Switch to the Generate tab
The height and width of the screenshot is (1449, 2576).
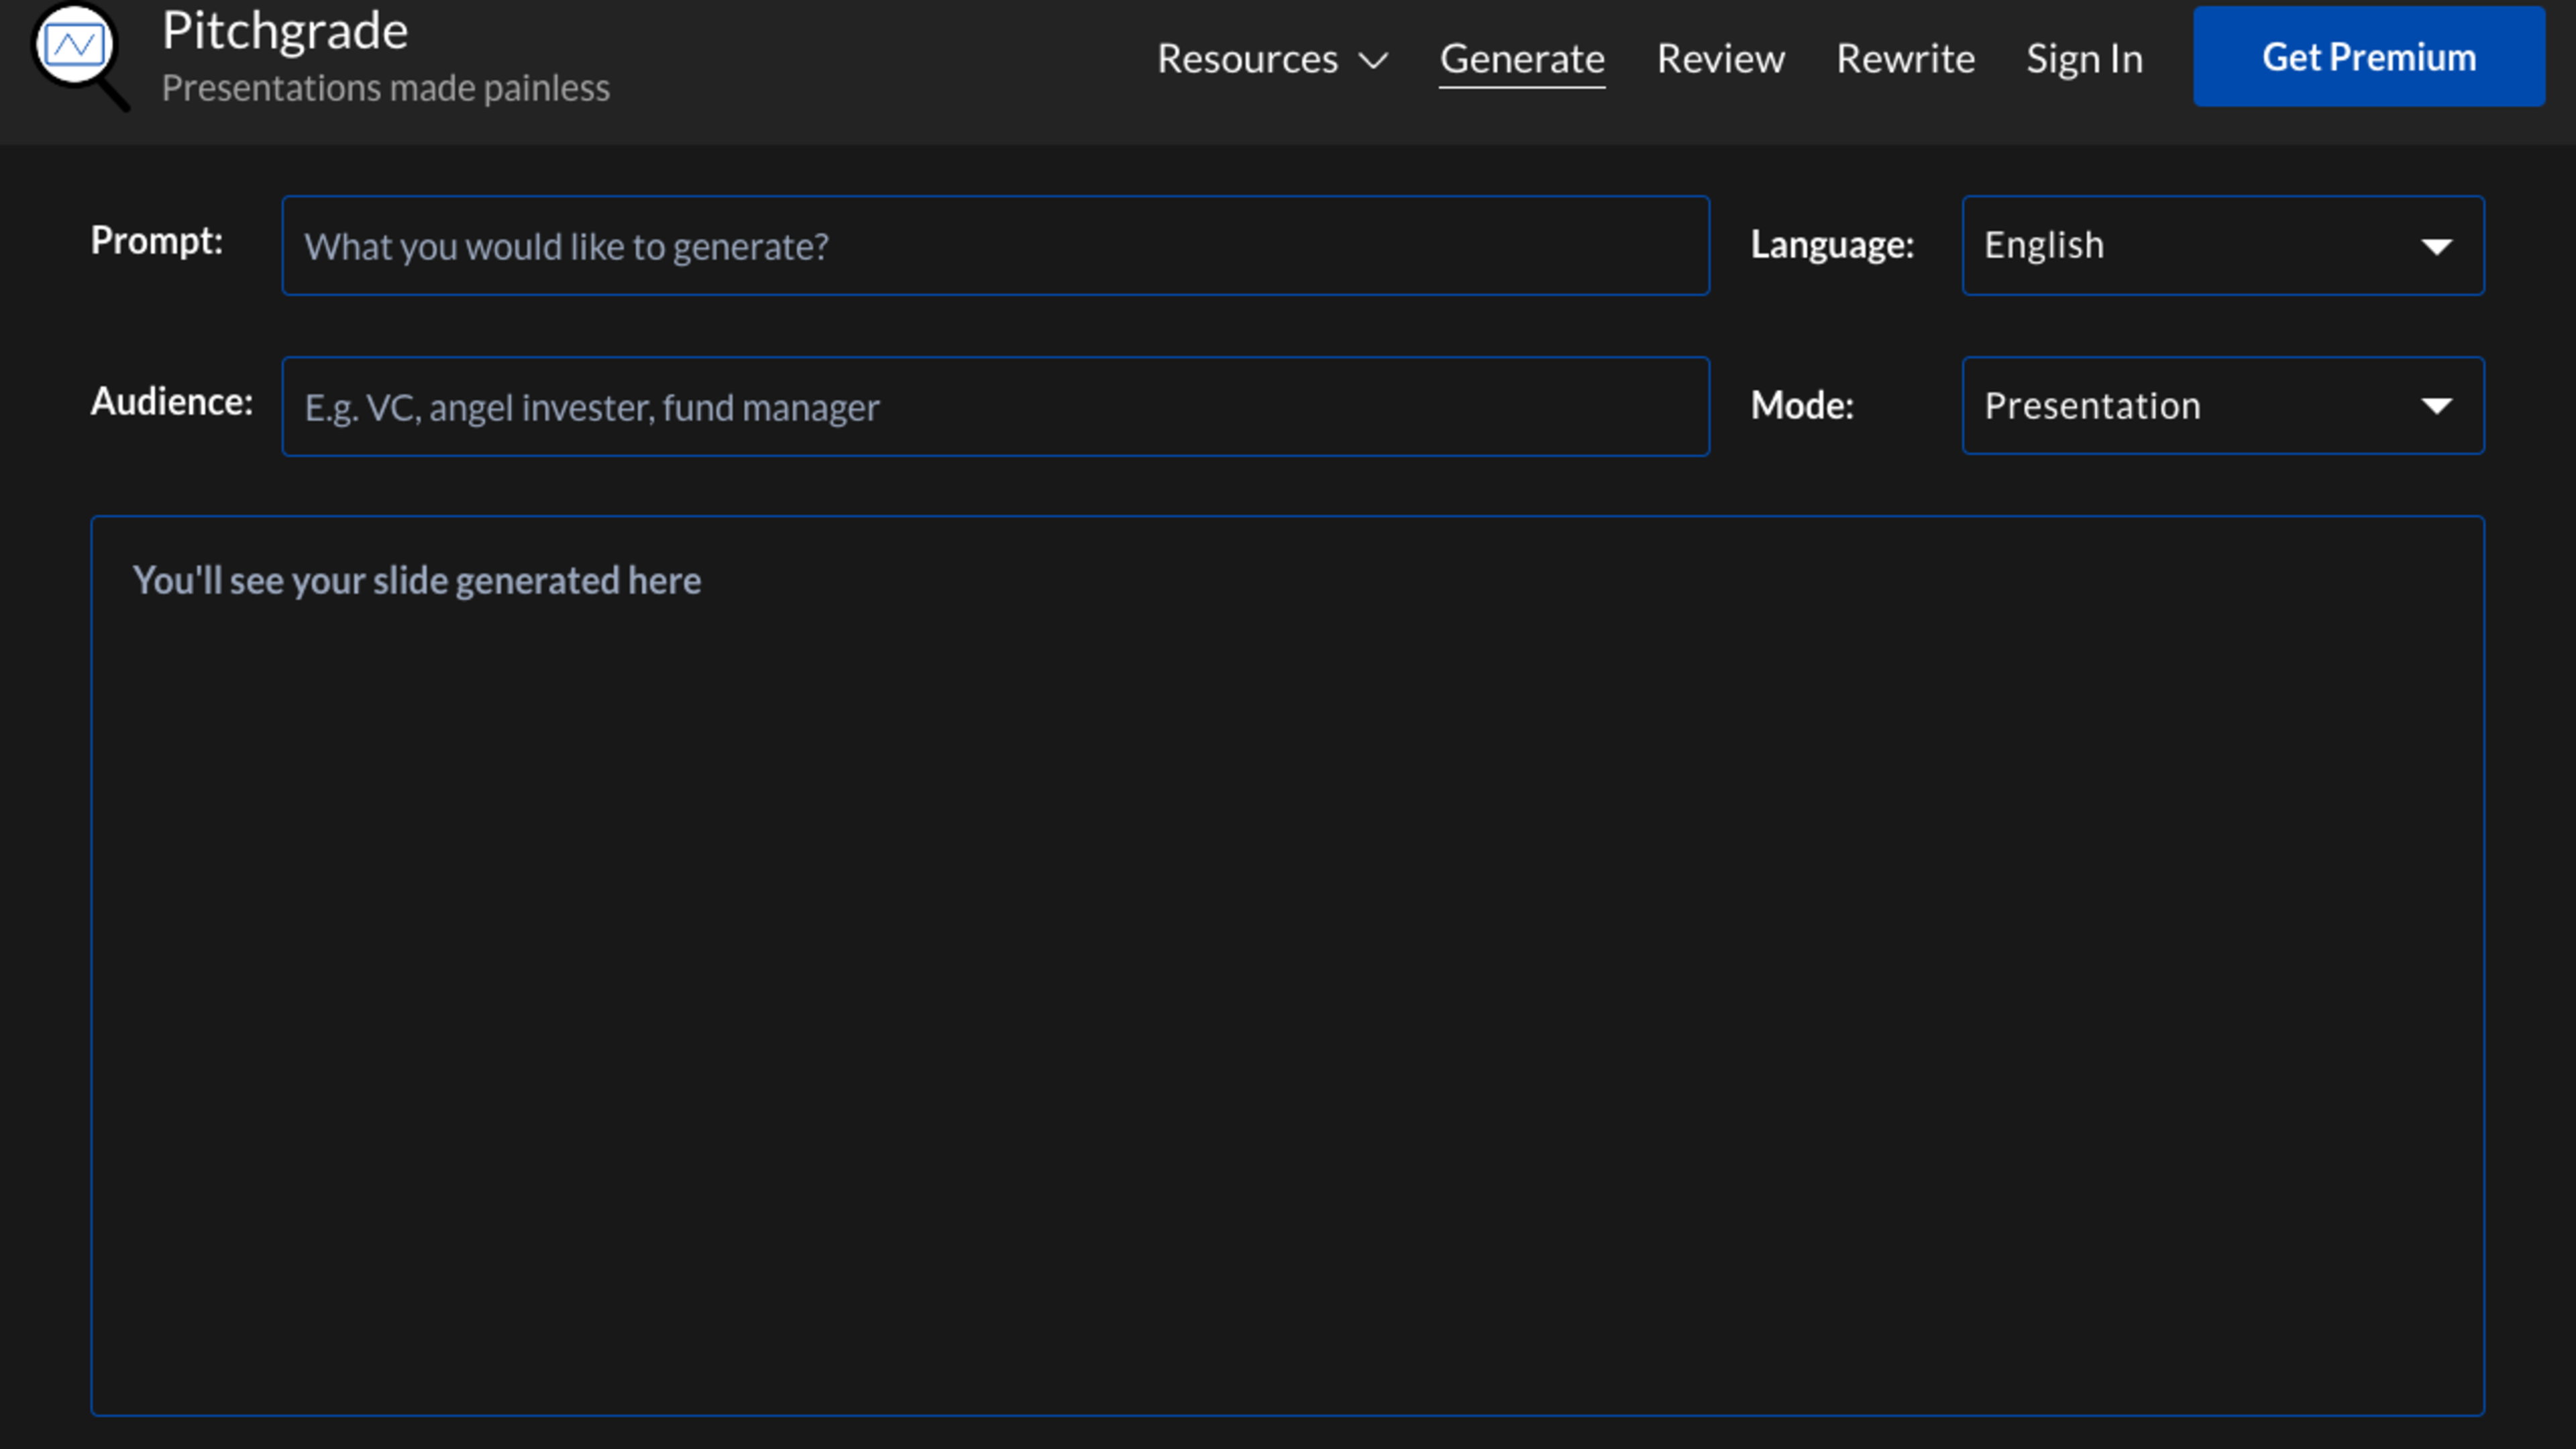(1521, 58)
